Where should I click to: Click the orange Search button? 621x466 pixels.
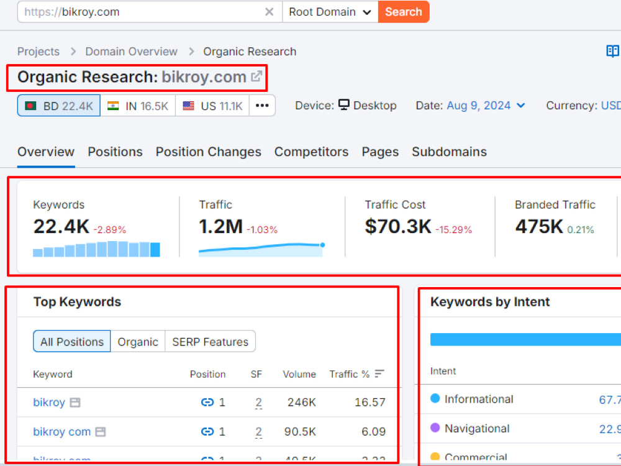coord(404,12)
